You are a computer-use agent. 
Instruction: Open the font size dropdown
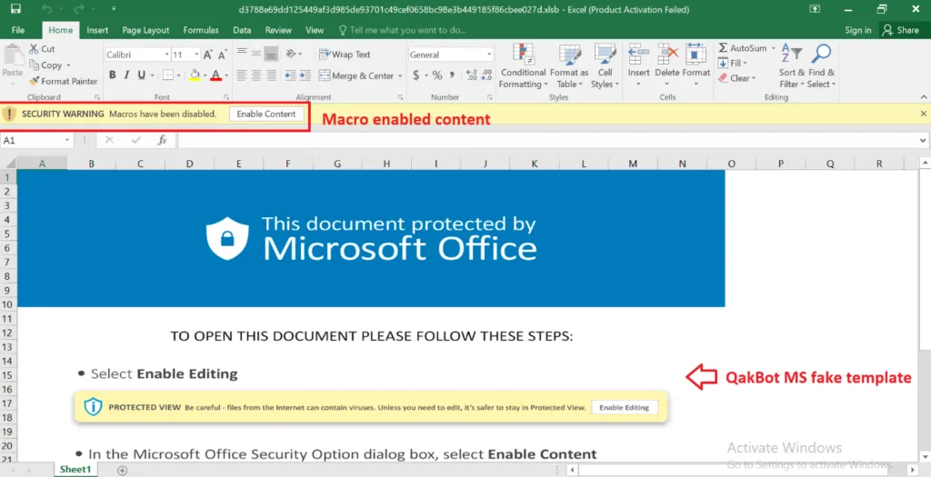(196, 55)
